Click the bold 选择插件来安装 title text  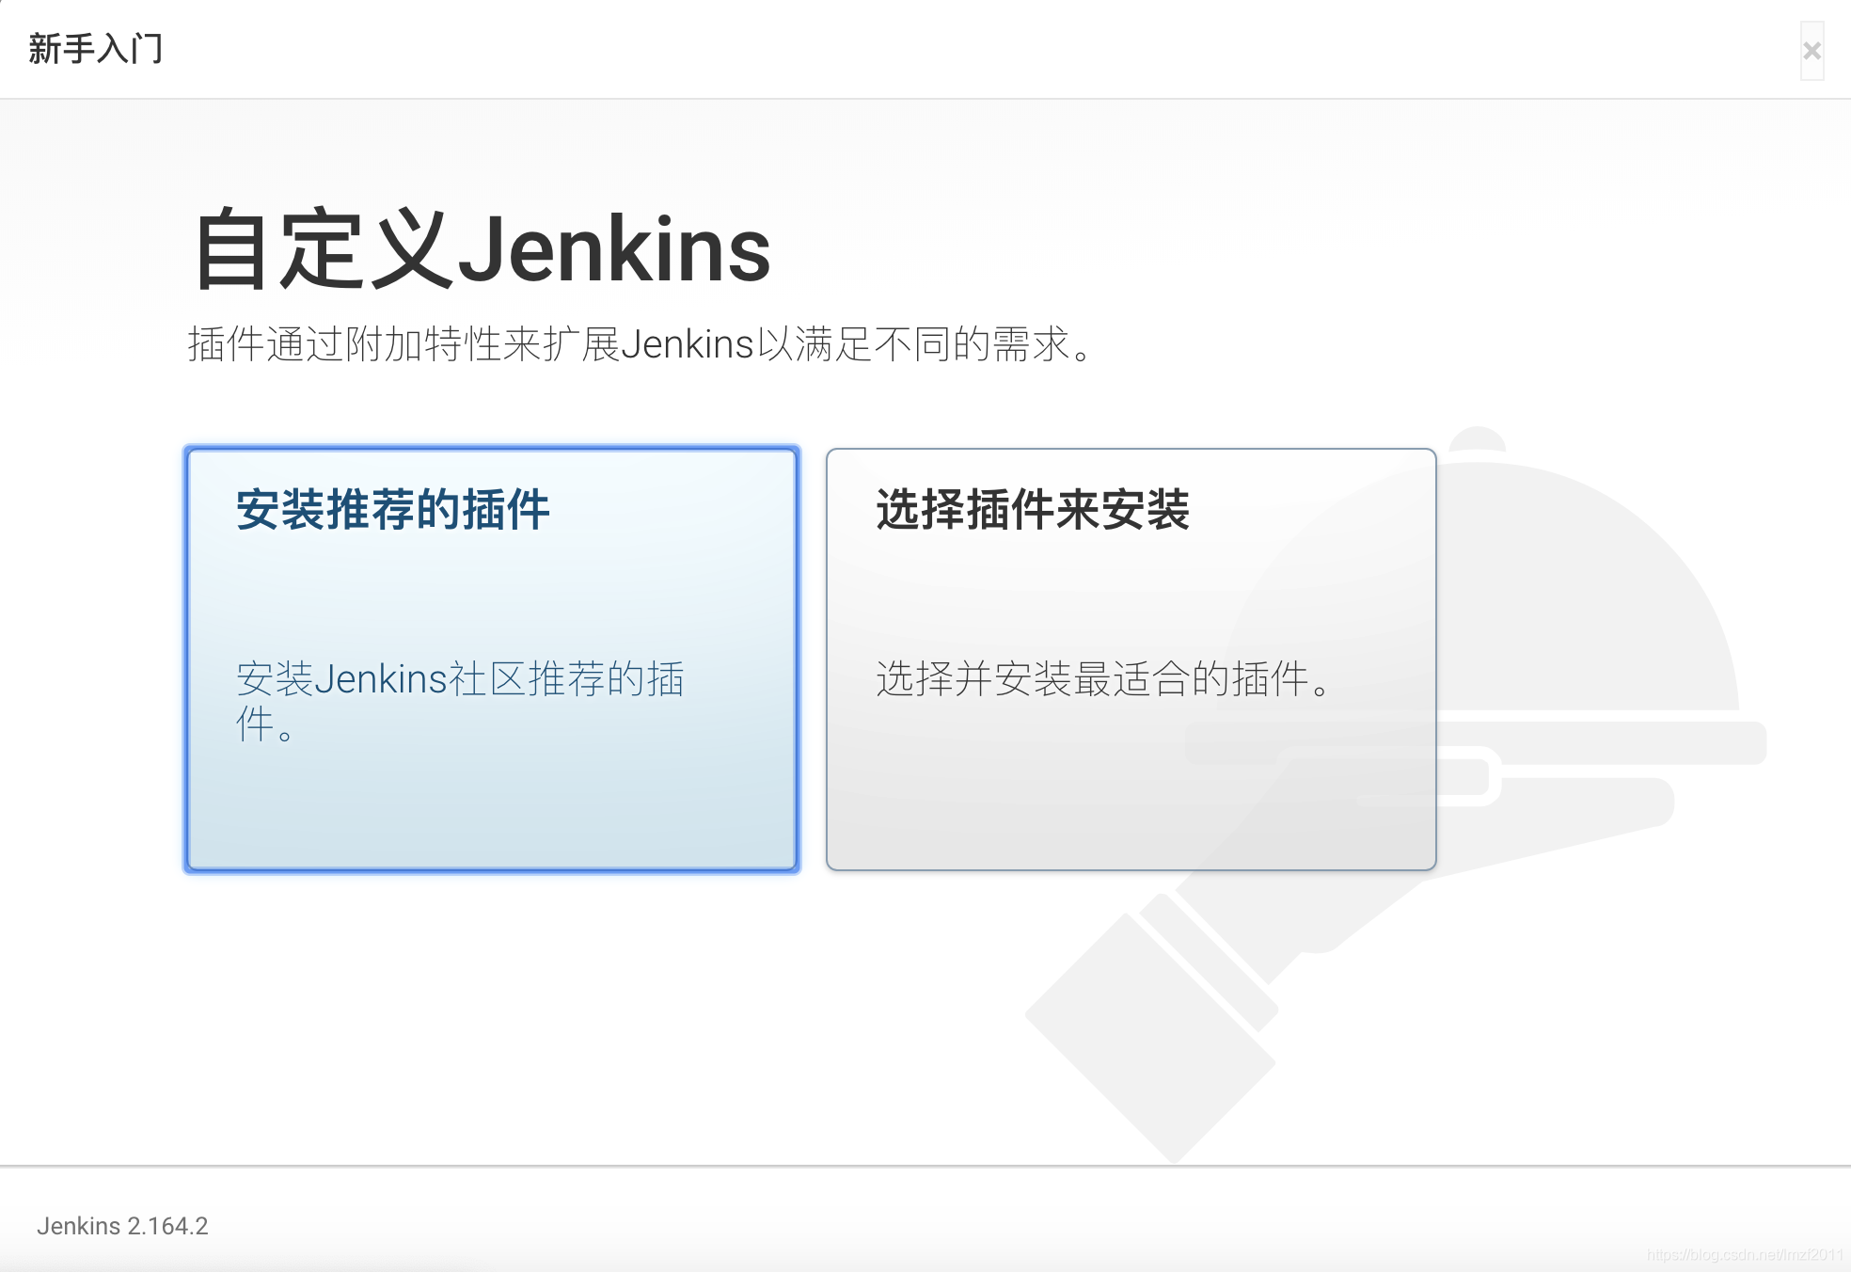pyautogui.click(x=1033, y=510)
